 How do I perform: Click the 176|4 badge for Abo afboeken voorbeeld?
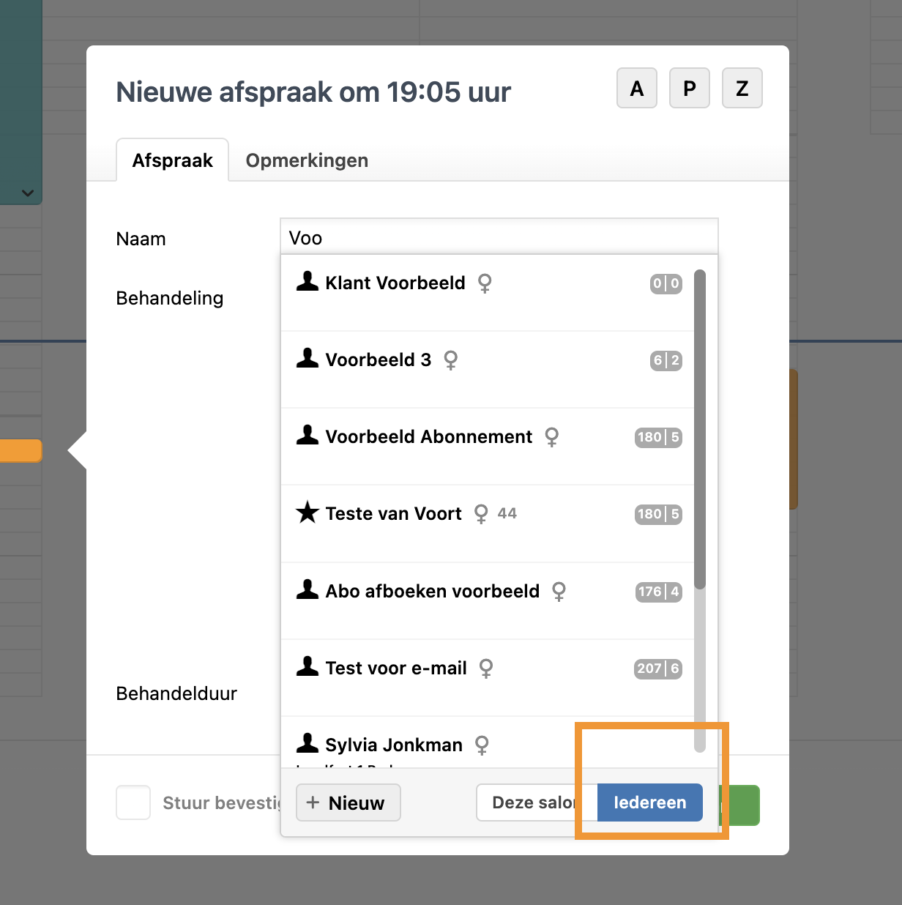(x=658, y=592)
